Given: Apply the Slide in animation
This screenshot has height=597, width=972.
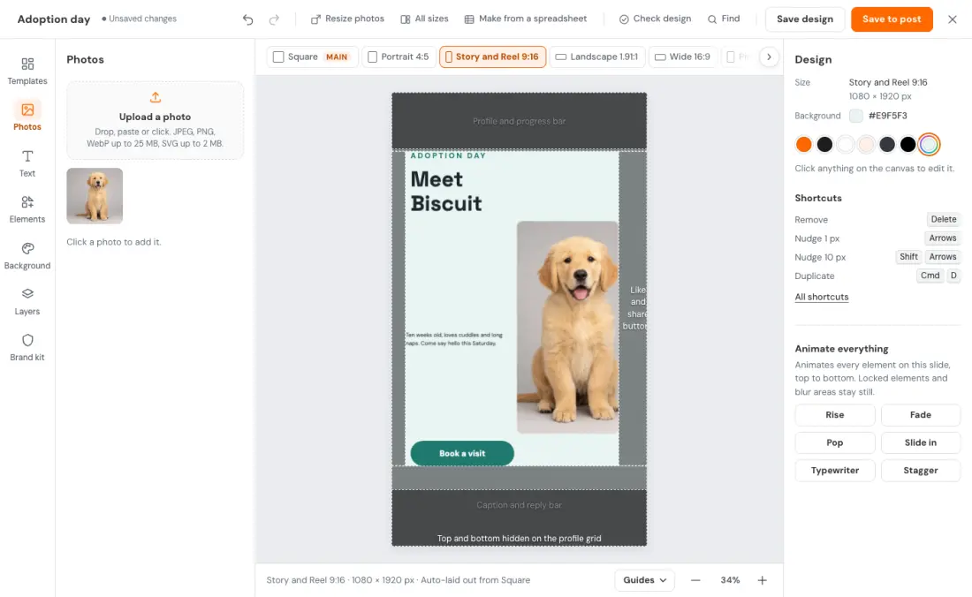Looking at the screenshot, I should tap(920, 442).
